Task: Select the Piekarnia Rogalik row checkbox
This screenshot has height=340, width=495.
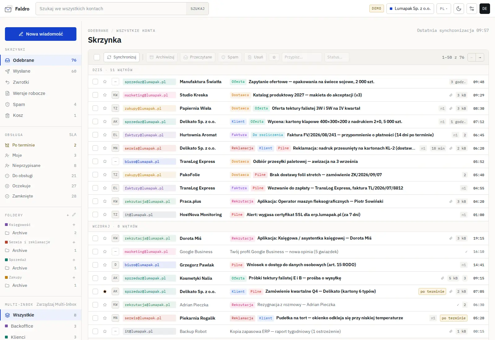Action: (95, 318)
